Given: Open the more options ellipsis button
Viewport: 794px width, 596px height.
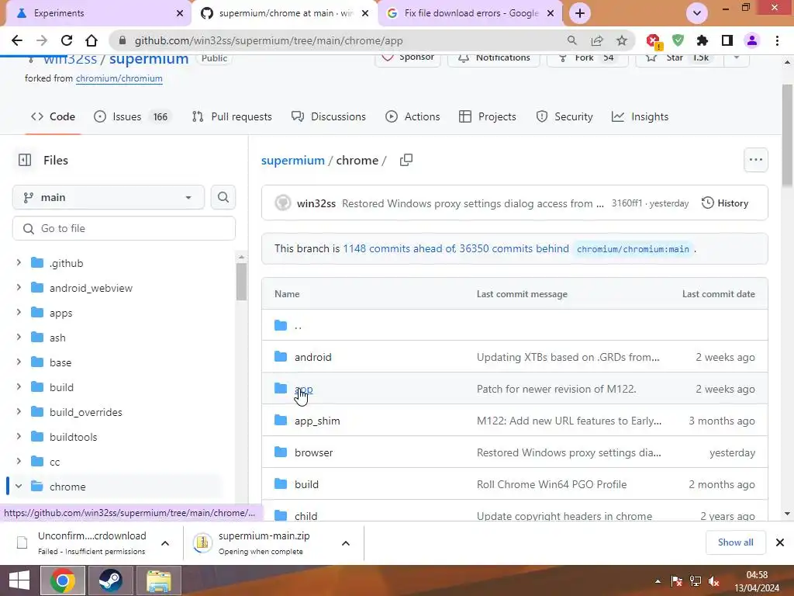Looking at the screenshot, I should coord(755,160).
